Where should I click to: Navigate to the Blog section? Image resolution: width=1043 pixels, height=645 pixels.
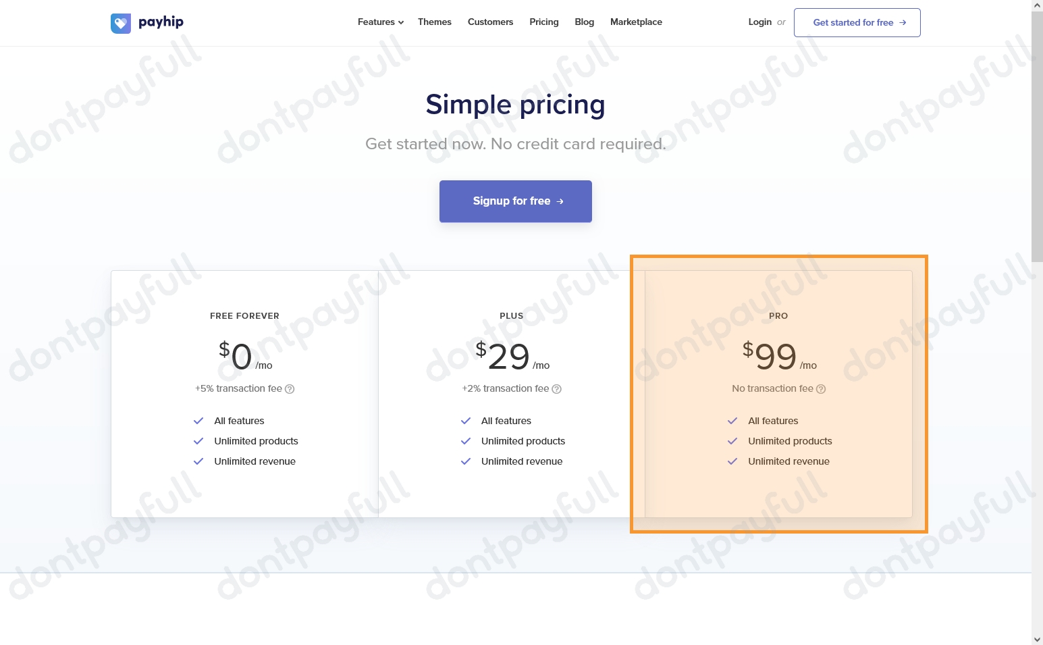coord(584,22)
